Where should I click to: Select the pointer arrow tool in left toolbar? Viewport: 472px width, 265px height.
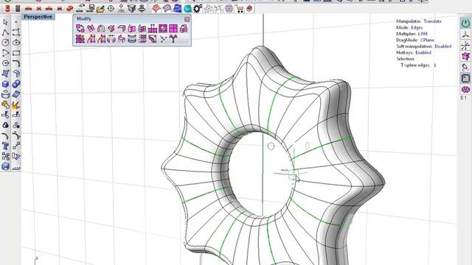click(5, 22)
